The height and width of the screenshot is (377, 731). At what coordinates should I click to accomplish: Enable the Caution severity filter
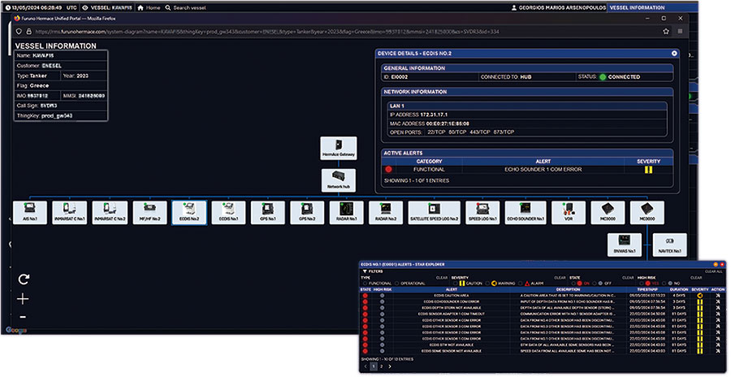pyautogui.click(x=455, y=284)
